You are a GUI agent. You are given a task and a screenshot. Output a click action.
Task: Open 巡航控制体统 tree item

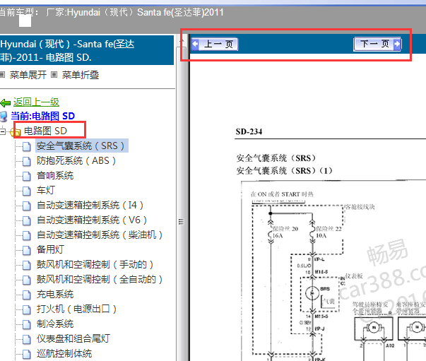click(64, 353)
